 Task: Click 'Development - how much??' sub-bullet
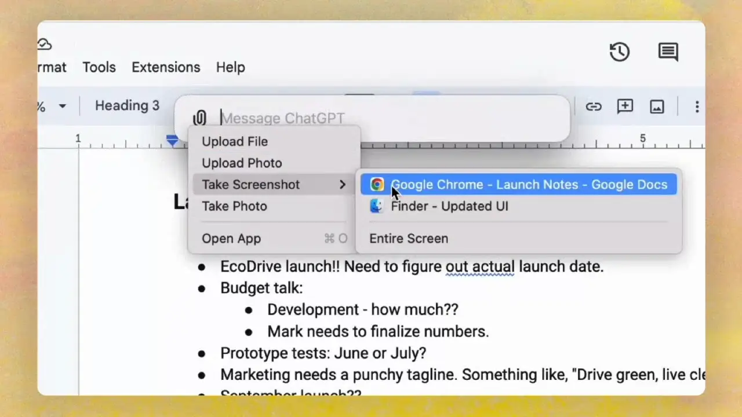[363, 309]
